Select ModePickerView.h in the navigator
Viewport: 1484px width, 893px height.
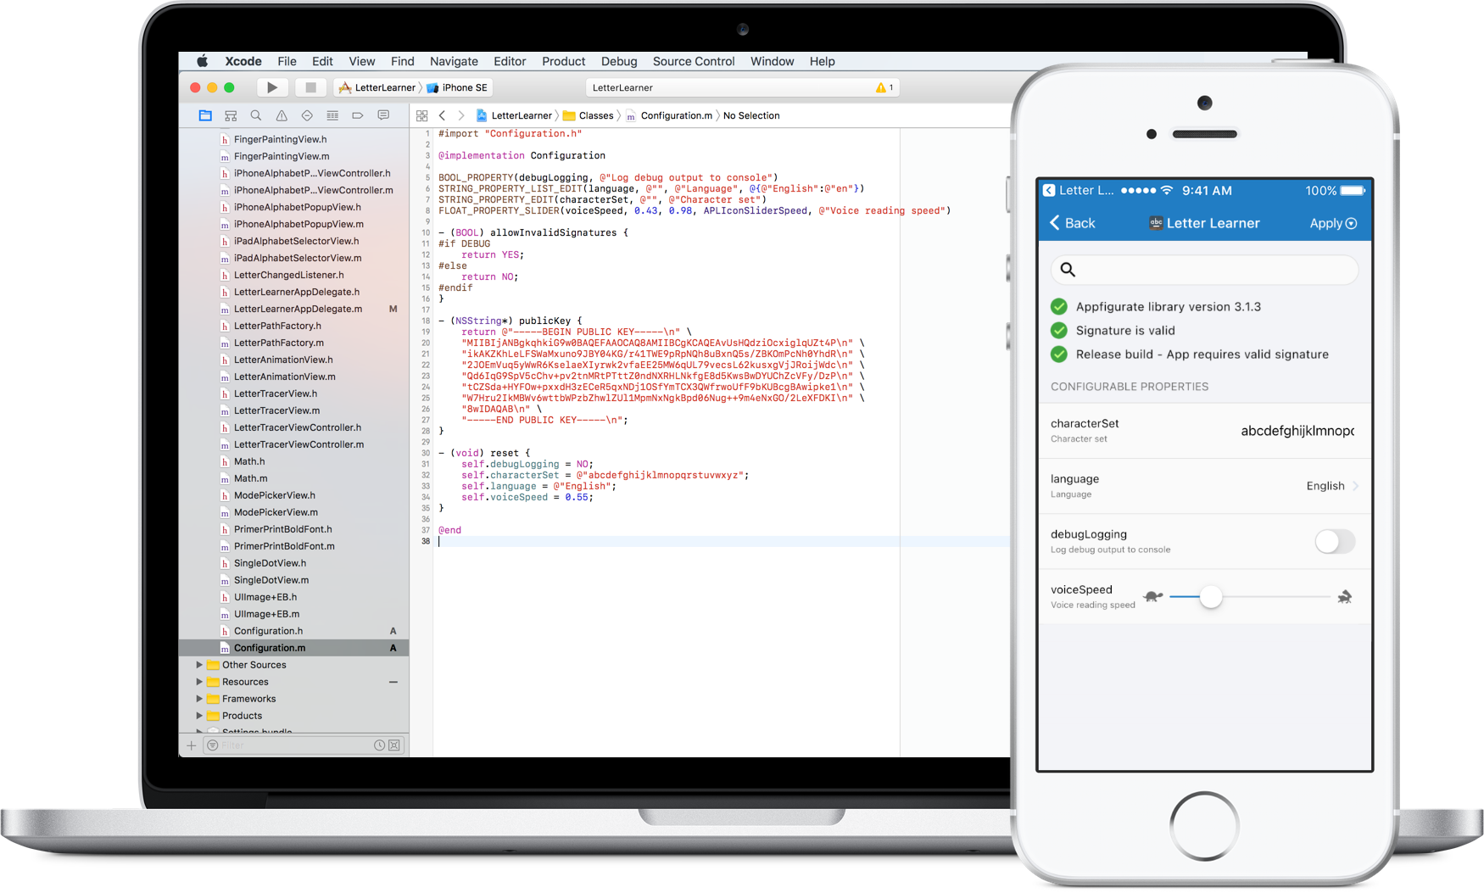tap(293, 495)
